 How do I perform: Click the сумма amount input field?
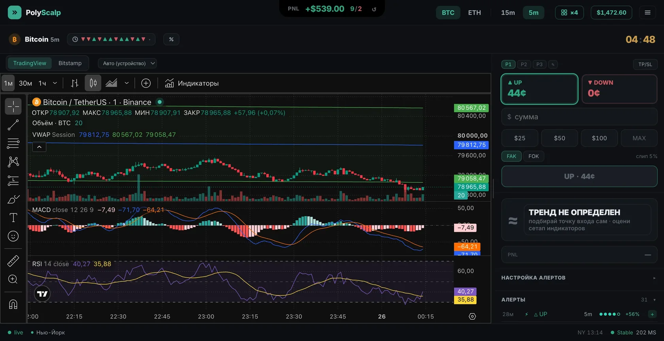pyautogui.click(x=579, y=117)
